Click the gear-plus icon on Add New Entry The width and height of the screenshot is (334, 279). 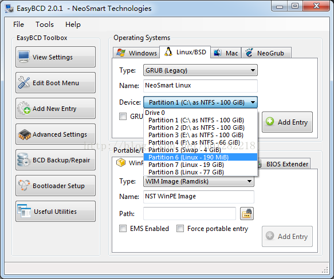[23, 108]
